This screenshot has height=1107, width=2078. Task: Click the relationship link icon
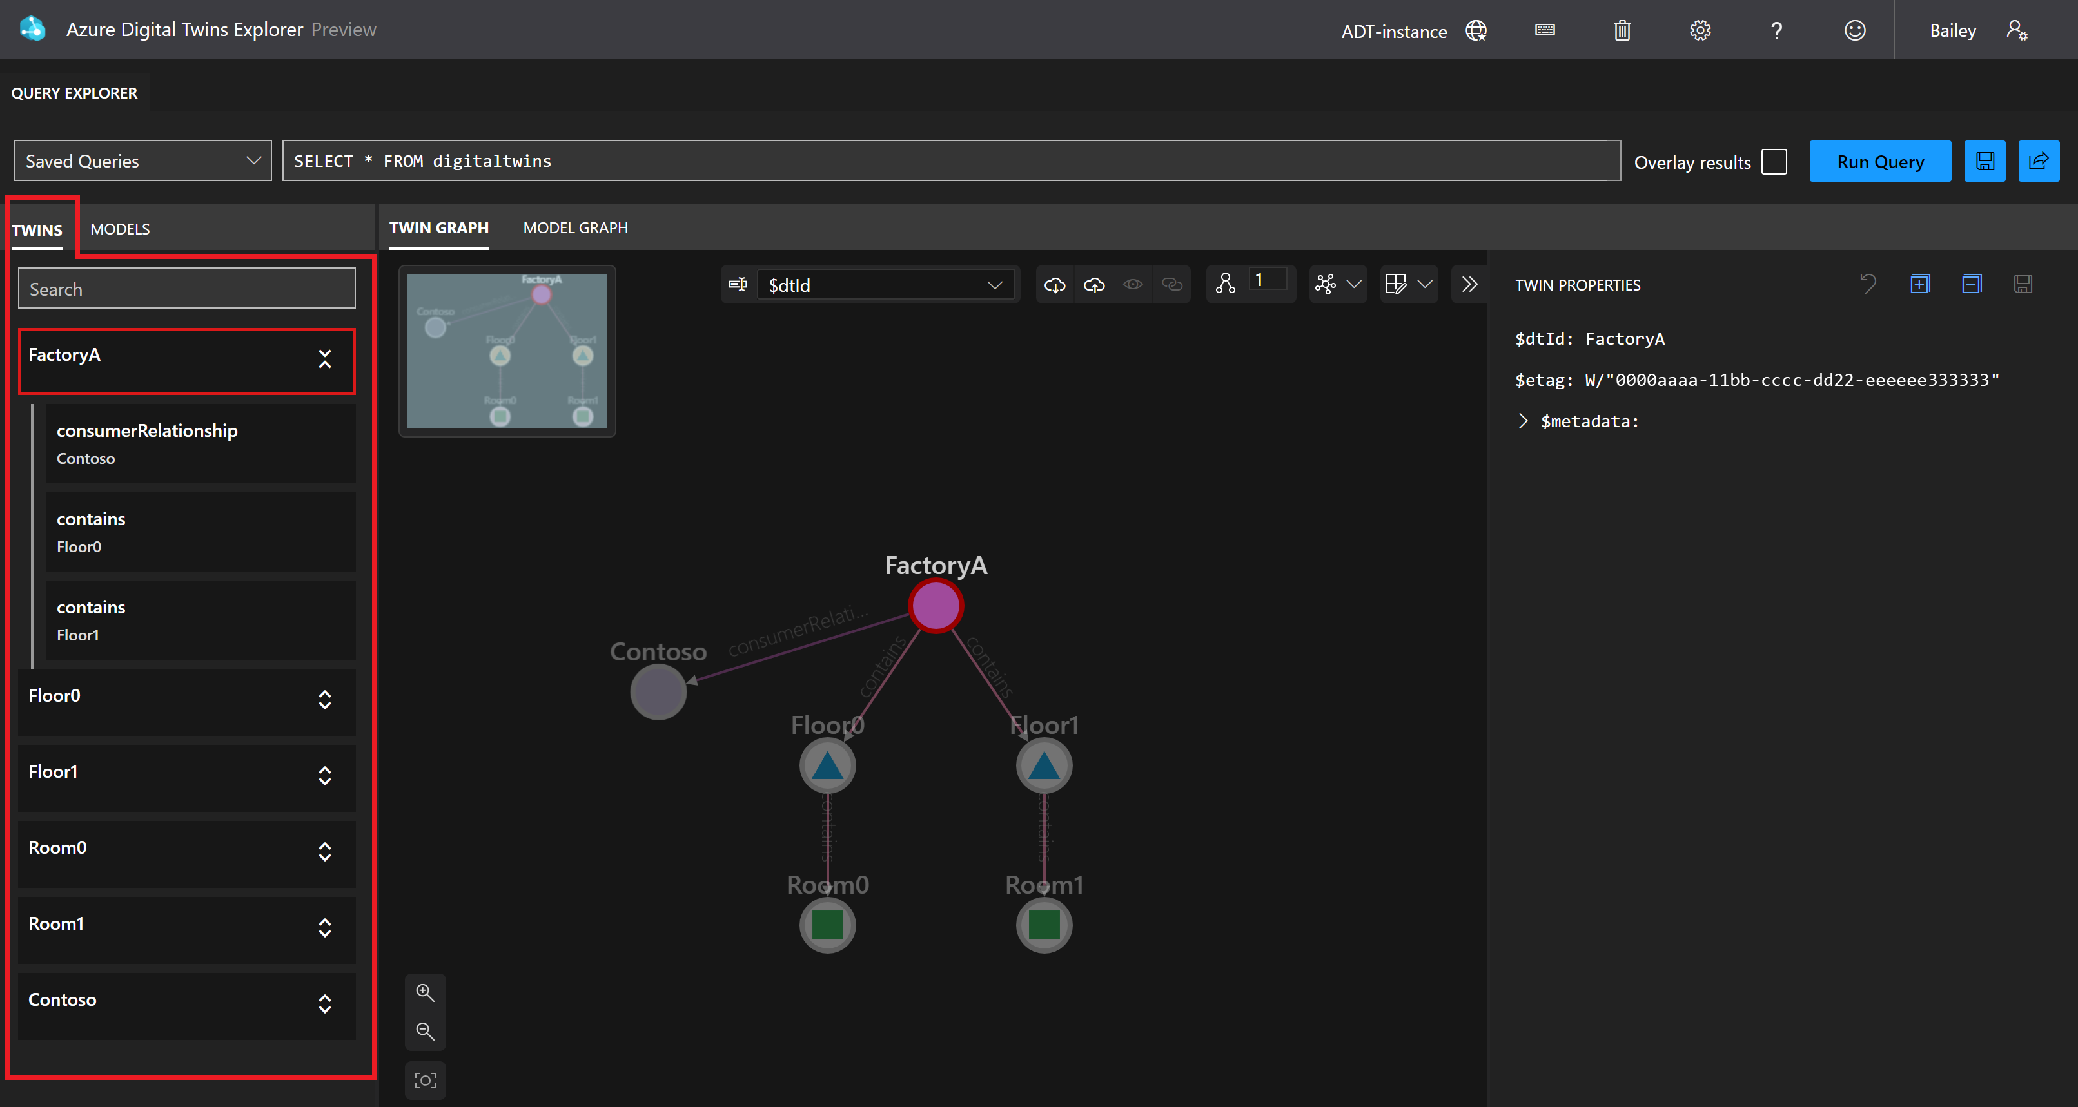tap(1171, 284)
